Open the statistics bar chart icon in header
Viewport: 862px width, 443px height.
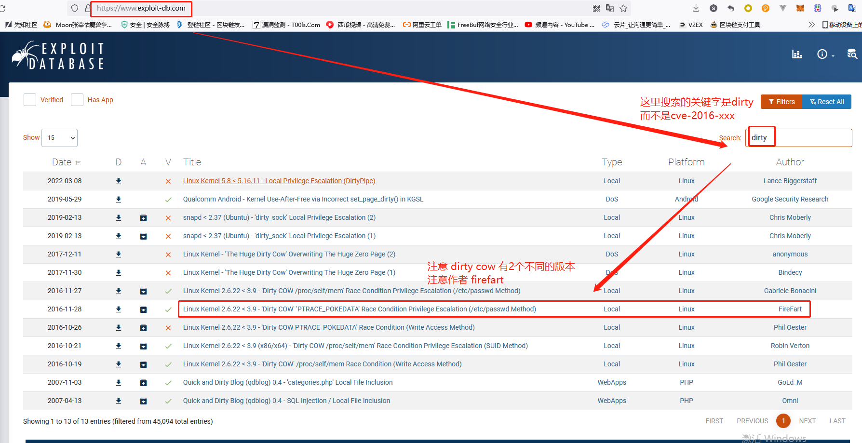797,54
